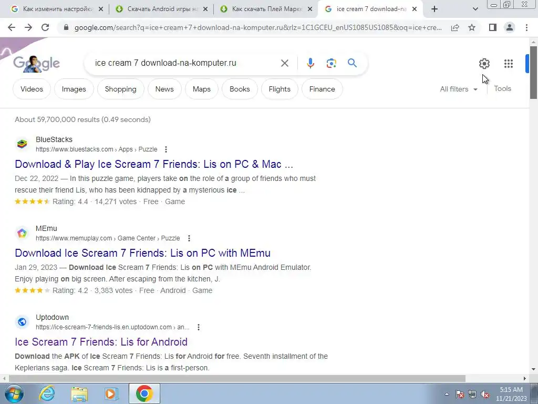Switch to the 'Как скачать Плей Марке' tab

(x=266, y=9)
